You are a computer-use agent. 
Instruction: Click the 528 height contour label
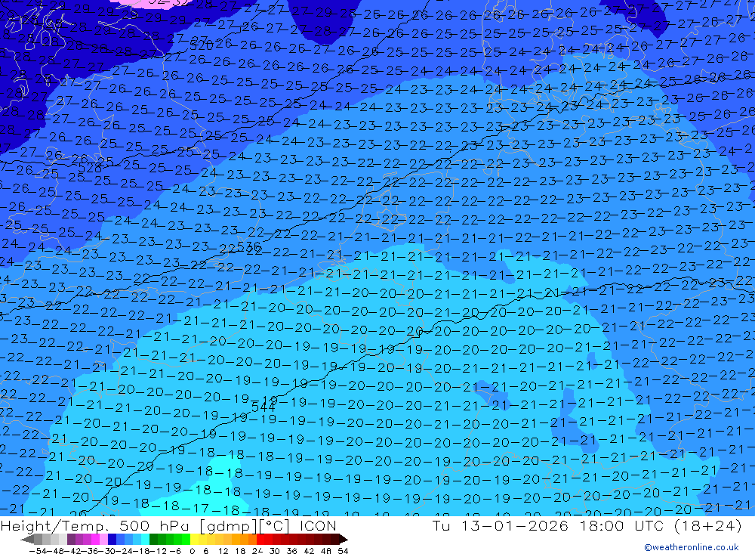click(90, 168)
